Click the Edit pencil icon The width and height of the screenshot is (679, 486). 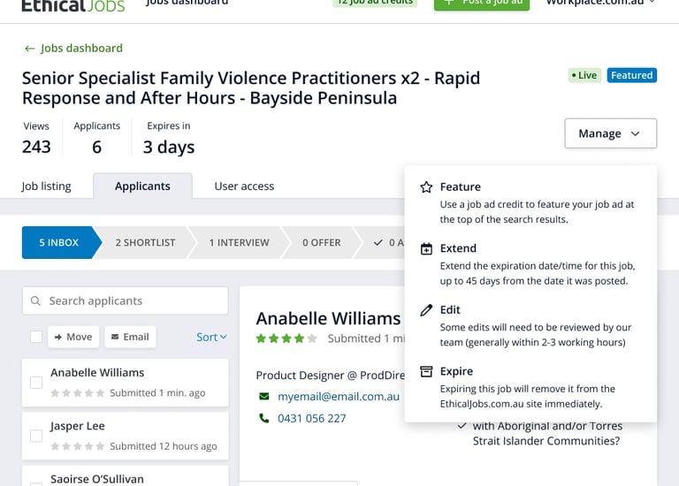[x=426, y=310]
